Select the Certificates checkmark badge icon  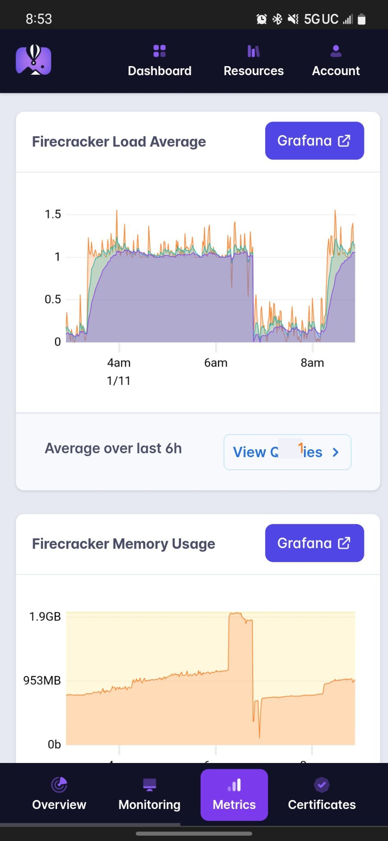322,785
